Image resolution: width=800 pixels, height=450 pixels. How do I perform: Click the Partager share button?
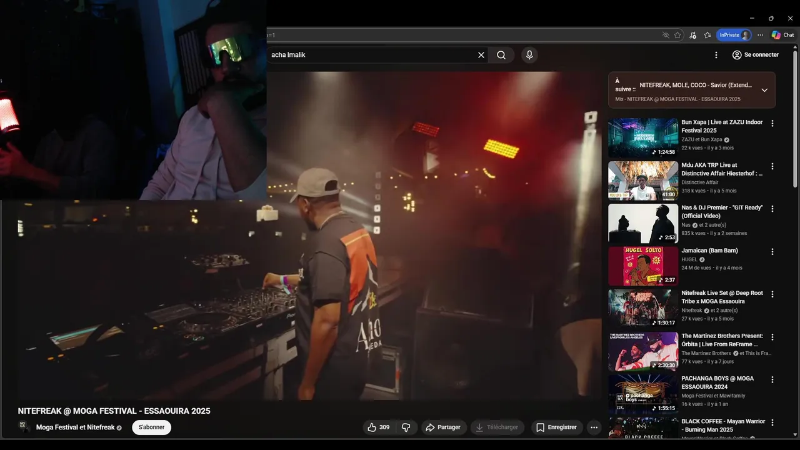coord(443,427)
